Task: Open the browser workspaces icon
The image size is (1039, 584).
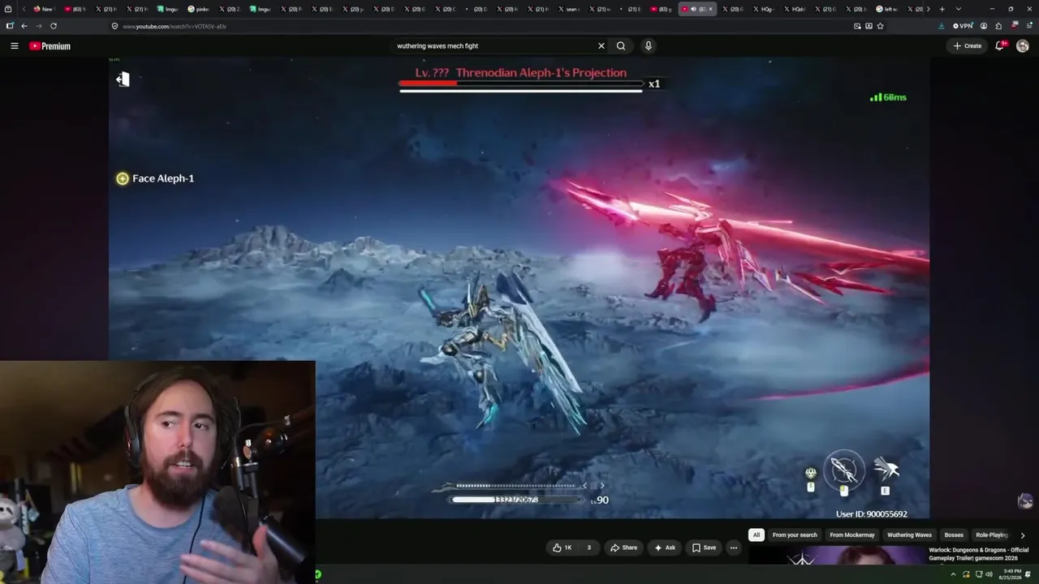Action: pos(8,9)
